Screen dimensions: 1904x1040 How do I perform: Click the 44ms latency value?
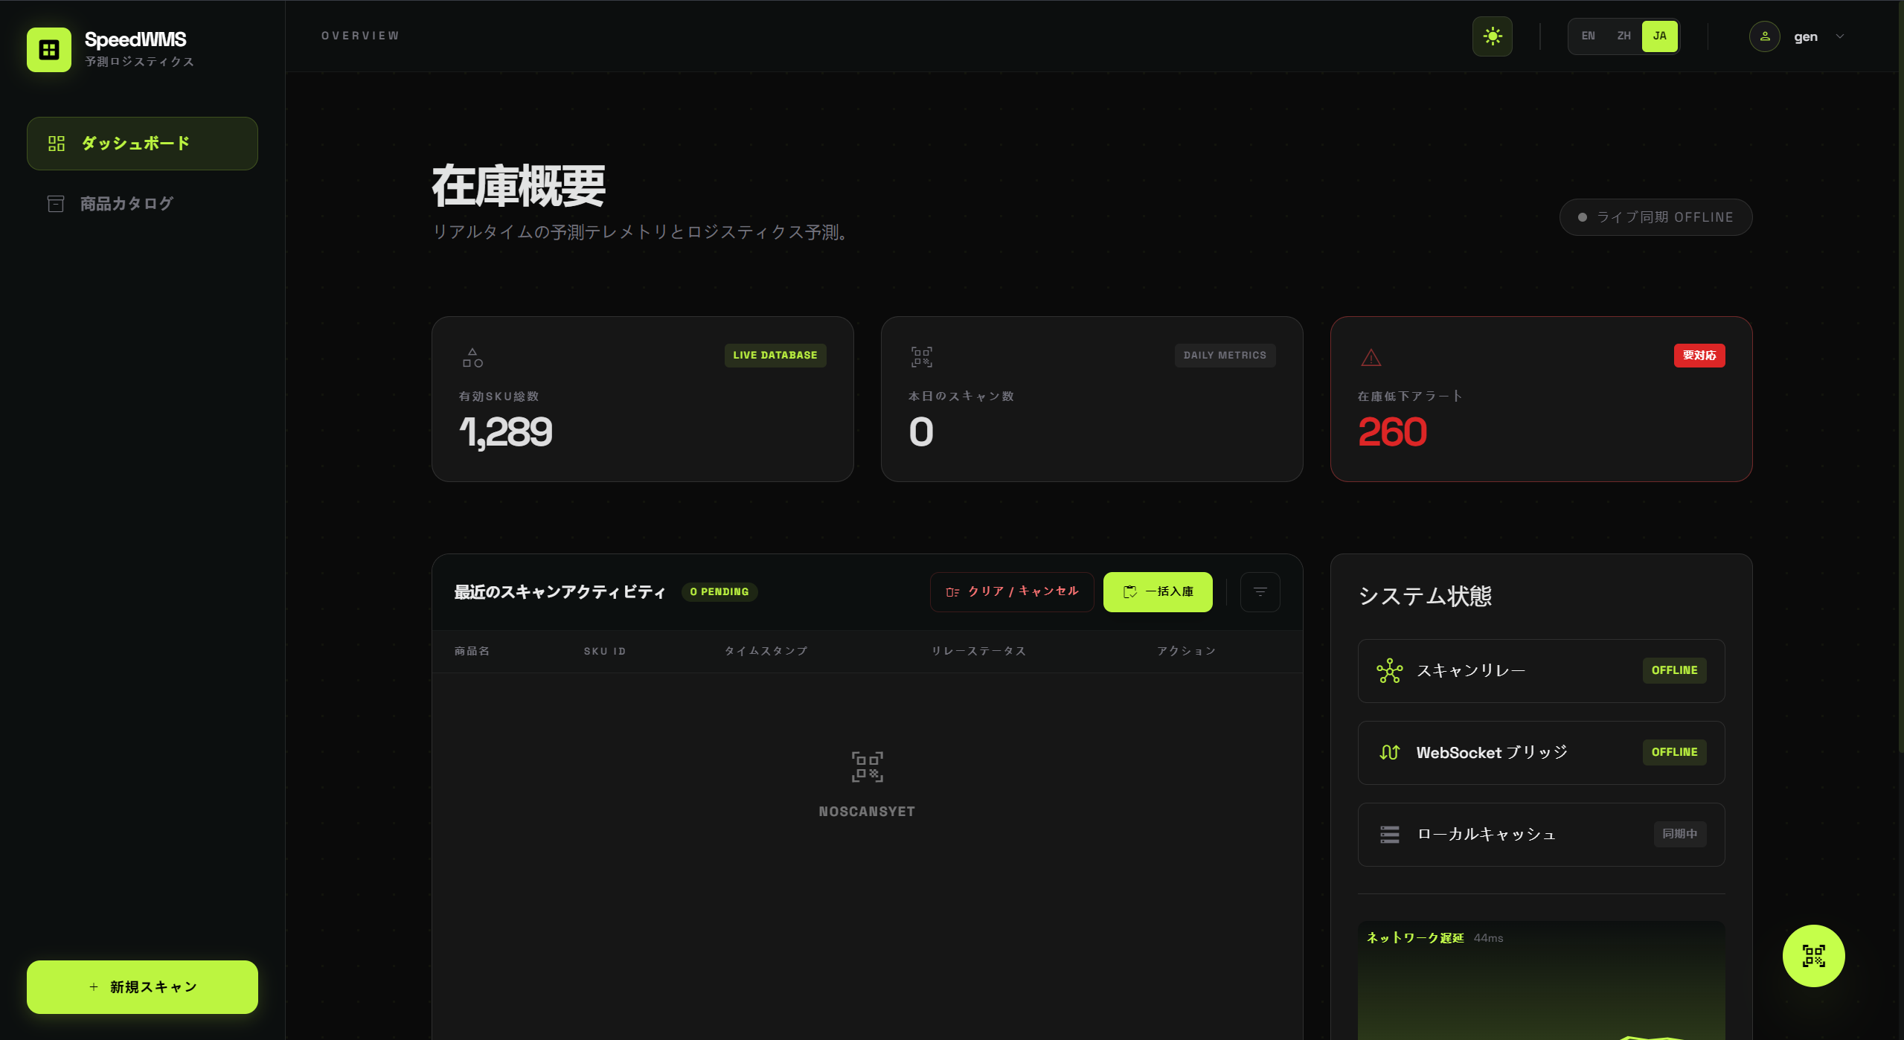click(1488, 939)
